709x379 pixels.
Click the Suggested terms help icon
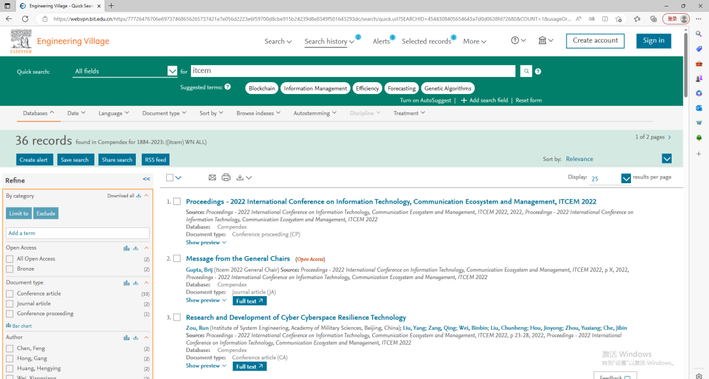pos(227,87)
